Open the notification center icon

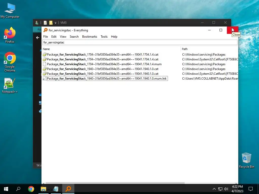tap(251, 189)
